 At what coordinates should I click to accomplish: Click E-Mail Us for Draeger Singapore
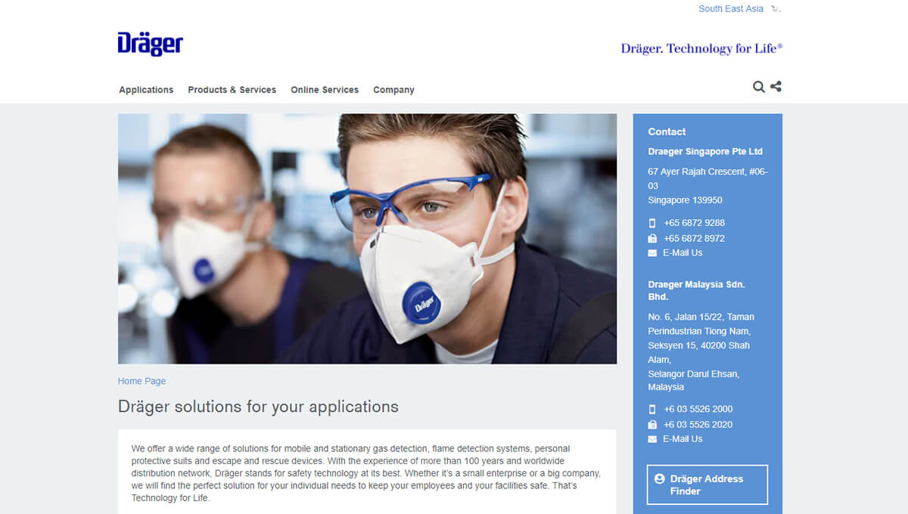tap(683, 253)
